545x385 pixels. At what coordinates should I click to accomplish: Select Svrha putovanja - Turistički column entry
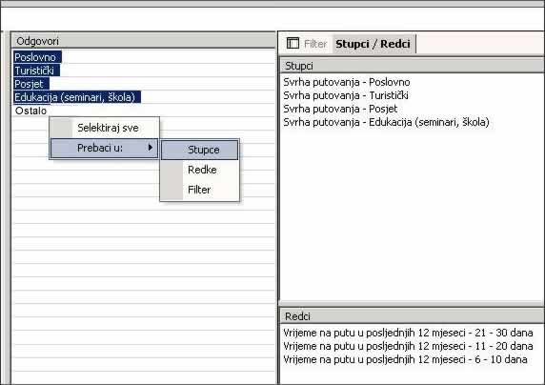pos(346,95)
